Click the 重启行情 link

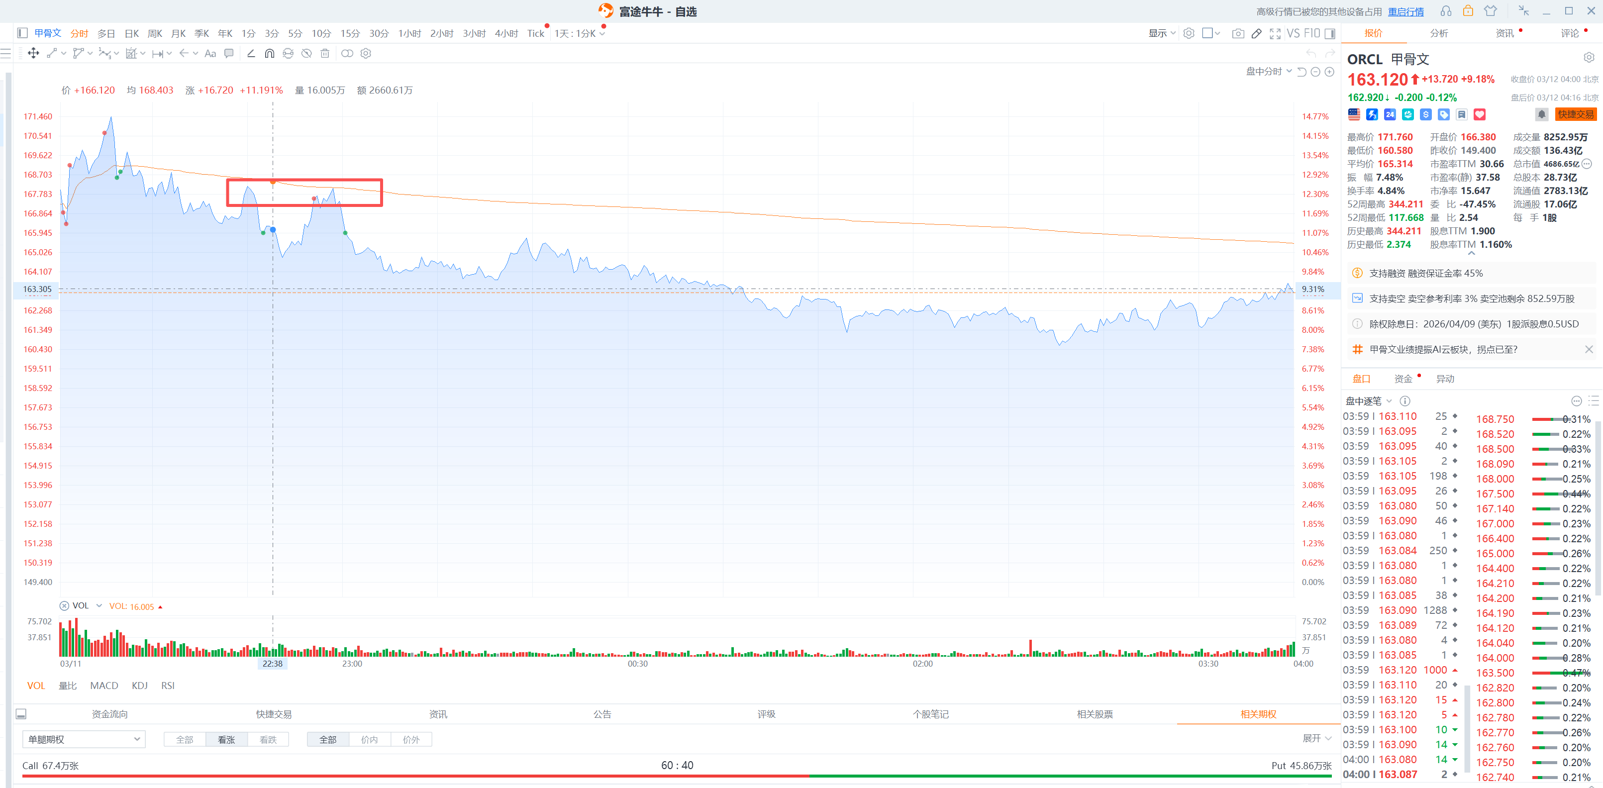pos(1406,12)
